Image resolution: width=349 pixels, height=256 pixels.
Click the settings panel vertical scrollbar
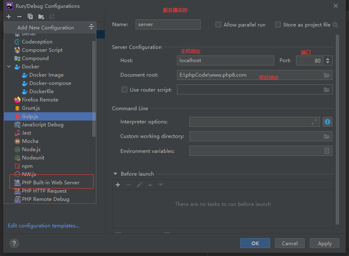[x=337, y=129]
